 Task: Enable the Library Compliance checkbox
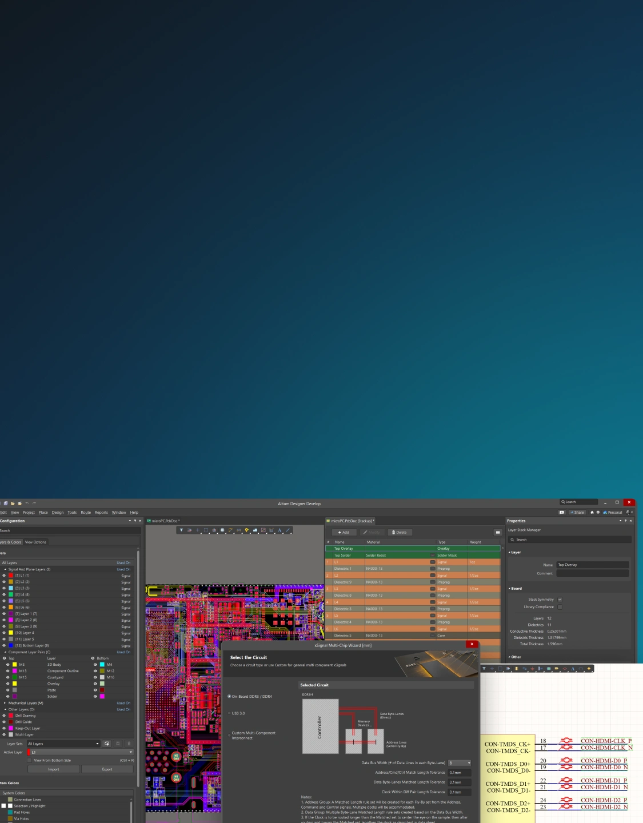click(x=560, y=607)
